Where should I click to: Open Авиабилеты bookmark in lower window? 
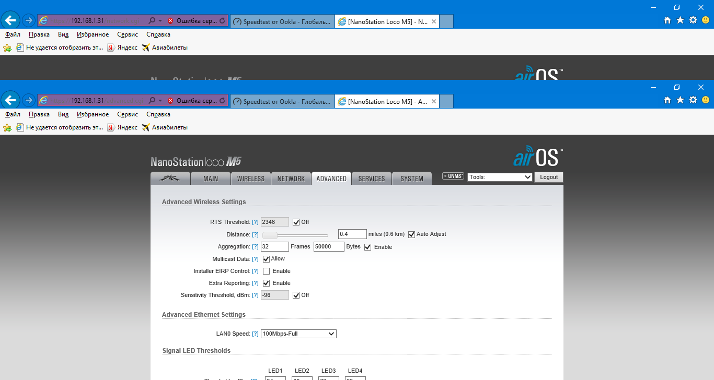pyautogui.click(x=165, y=127)
